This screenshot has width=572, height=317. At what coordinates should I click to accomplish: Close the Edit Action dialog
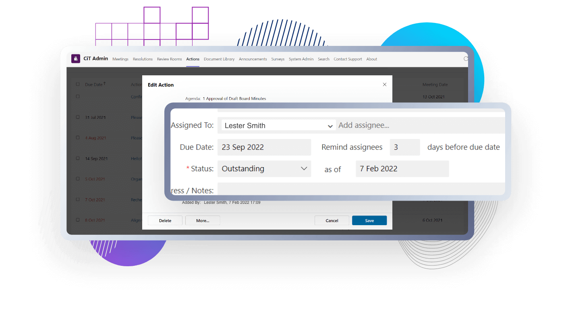(384, 85)
